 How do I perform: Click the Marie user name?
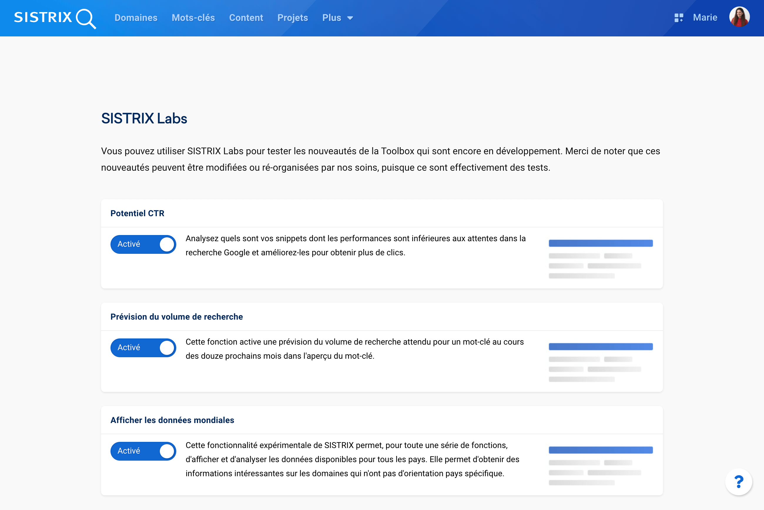click(x=705, y=17)
